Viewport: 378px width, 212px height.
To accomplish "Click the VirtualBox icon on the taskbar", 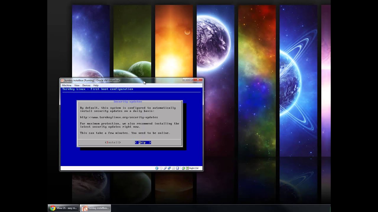I will pos(84,208).
